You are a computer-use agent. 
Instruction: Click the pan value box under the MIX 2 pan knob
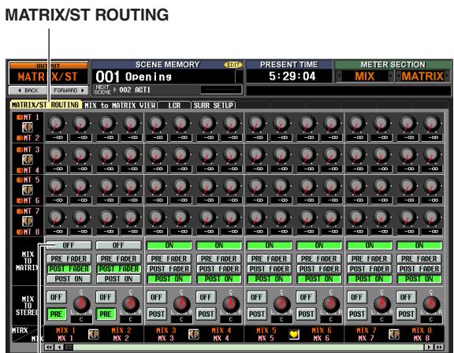point(131,320)
